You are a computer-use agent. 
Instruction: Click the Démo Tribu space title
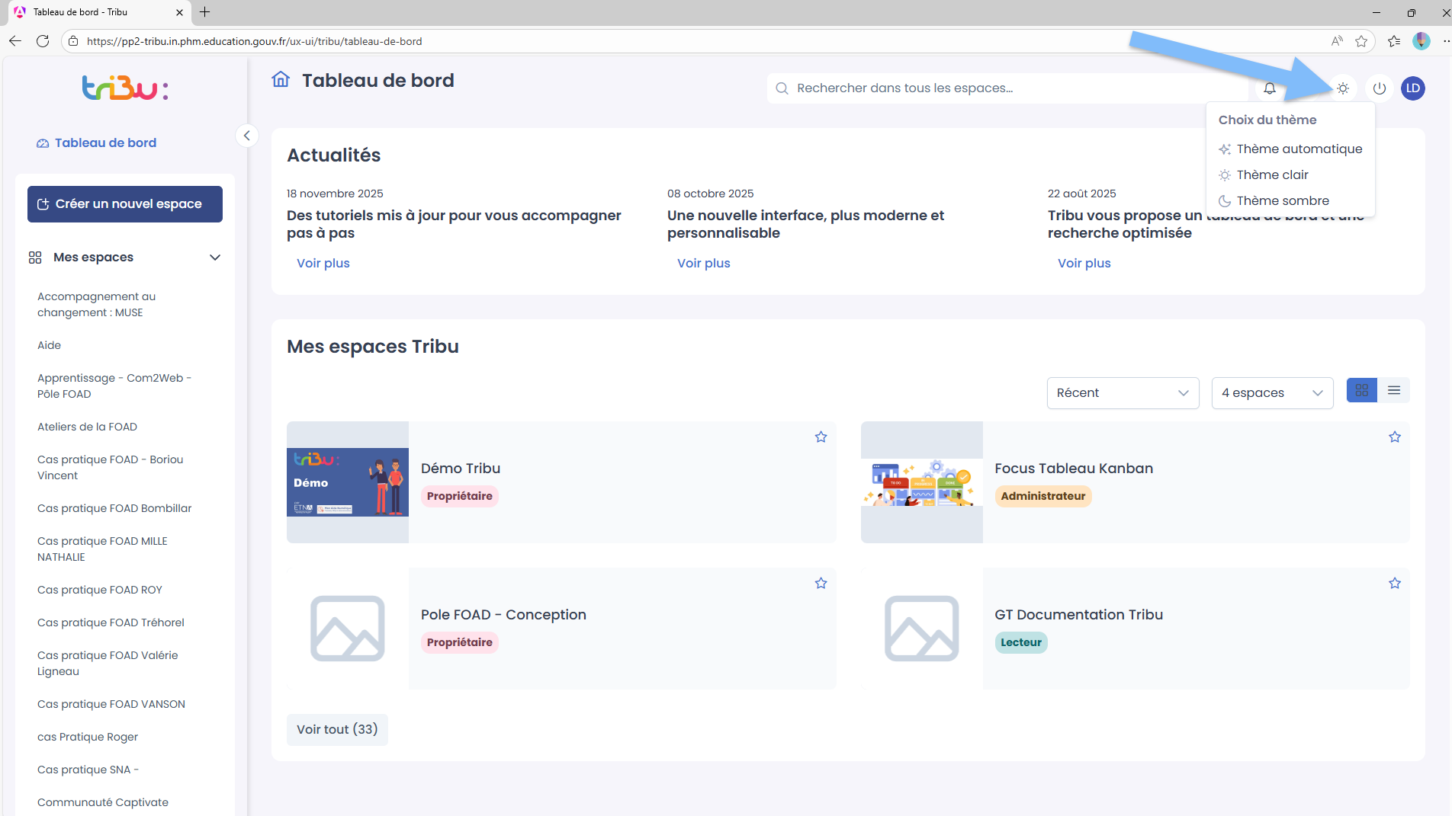pos(461,469)
